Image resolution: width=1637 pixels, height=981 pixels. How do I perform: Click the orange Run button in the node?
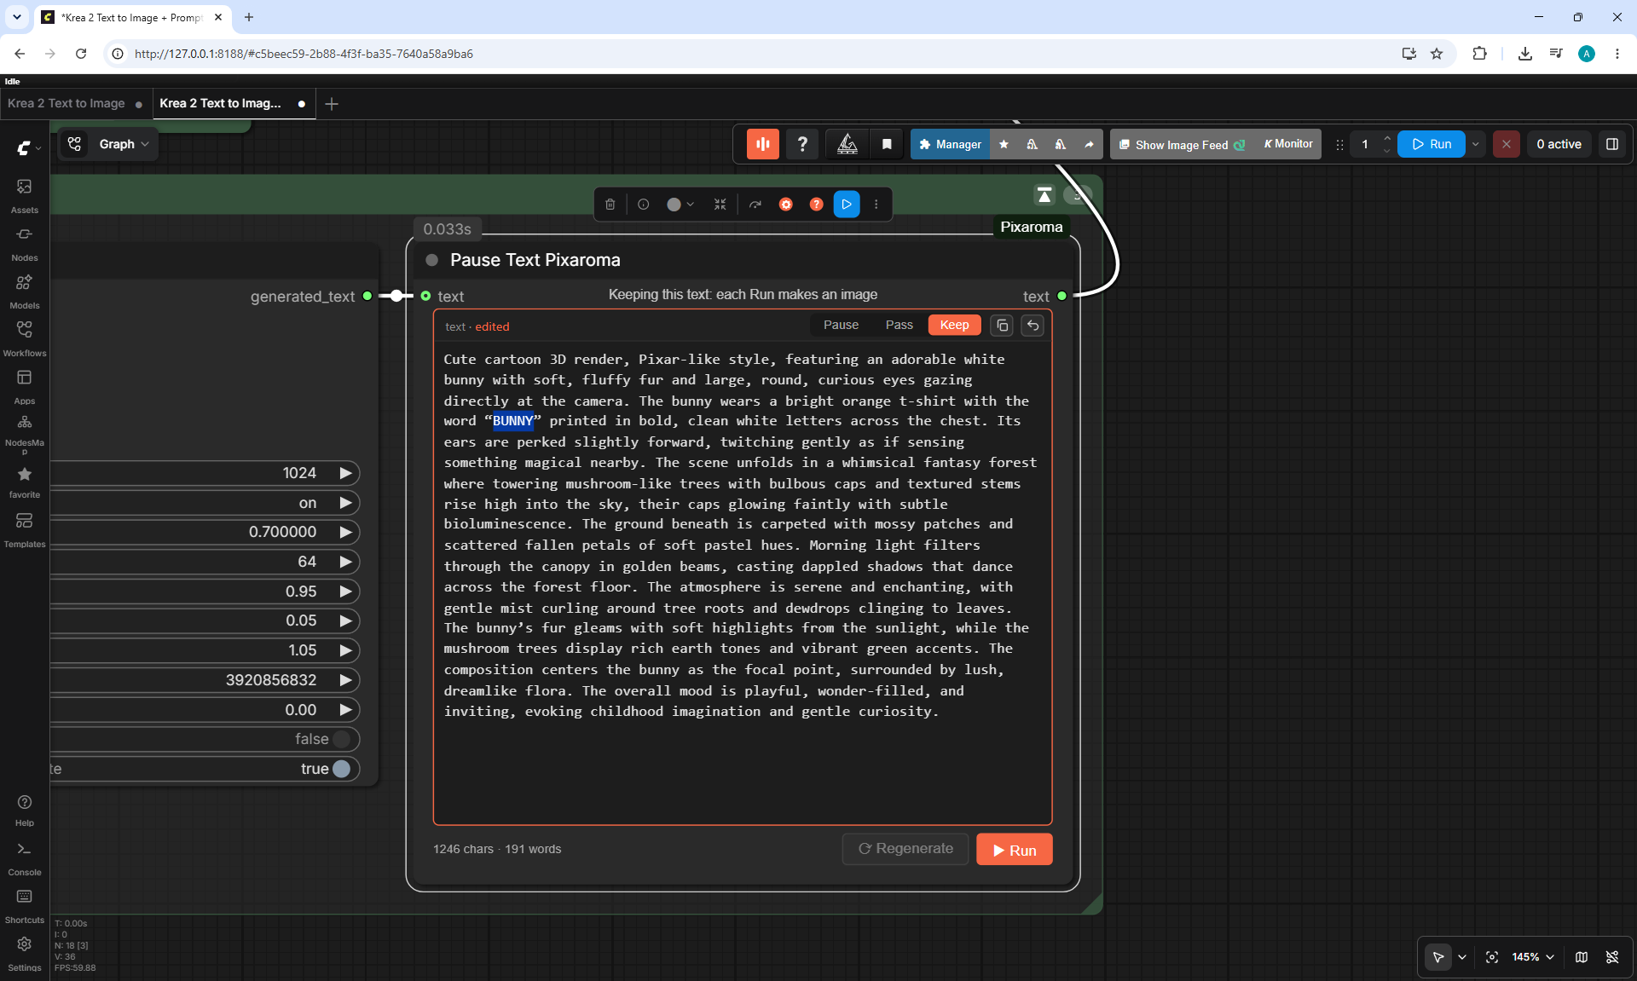[x=1015, y=850]
